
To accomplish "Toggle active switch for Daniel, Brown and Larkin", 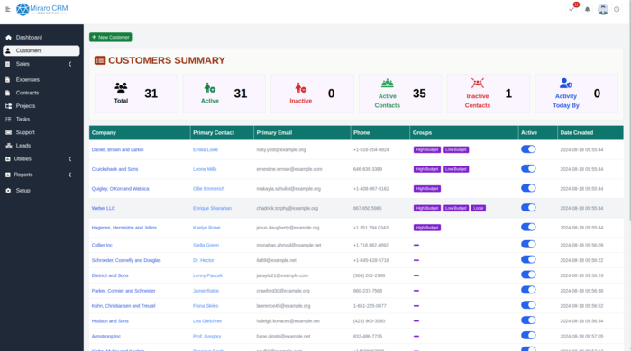I will coord(528,149).
